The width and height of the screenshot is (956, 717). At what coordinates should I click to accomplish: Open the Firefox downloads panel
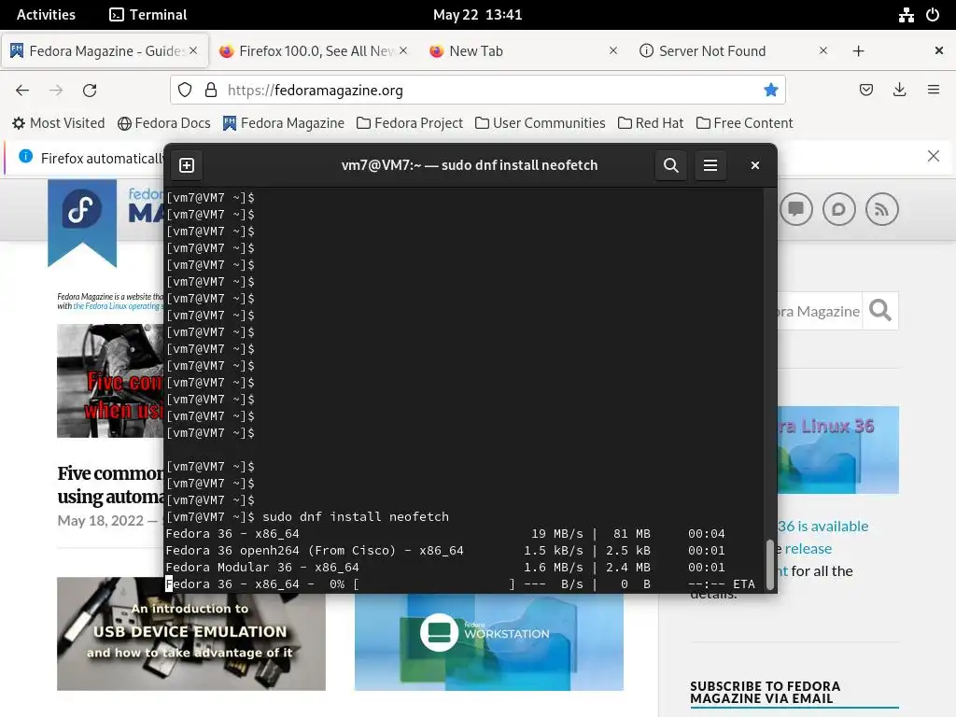point(899,91)
